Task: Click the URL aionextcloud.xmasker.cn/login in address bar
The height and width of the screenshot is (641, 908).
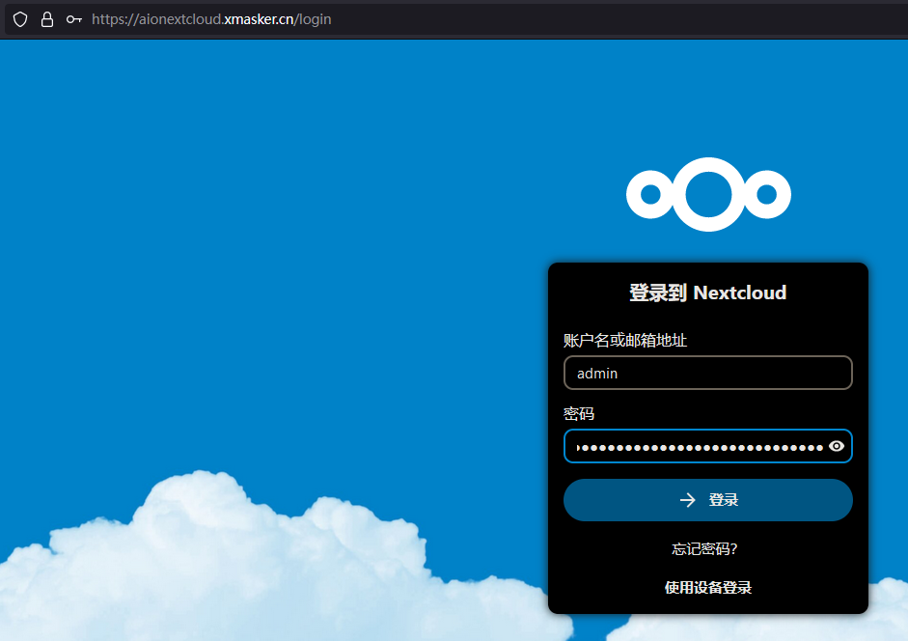Action: [211, 19]
